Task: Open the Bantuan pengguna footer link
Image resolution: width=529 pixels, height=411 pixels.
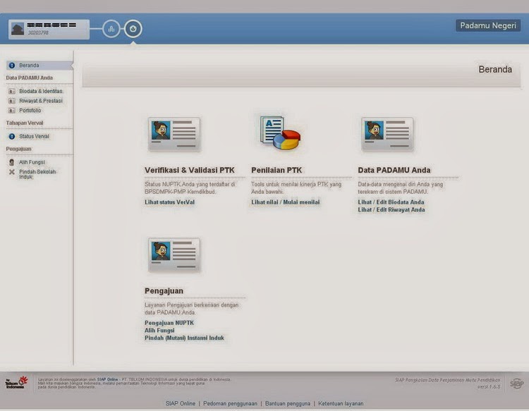Action: coord(288,403)
